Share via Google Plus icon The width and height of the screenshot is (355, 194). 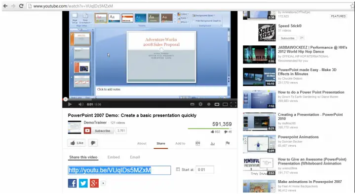pyautogui.click(x=94, y=183)
